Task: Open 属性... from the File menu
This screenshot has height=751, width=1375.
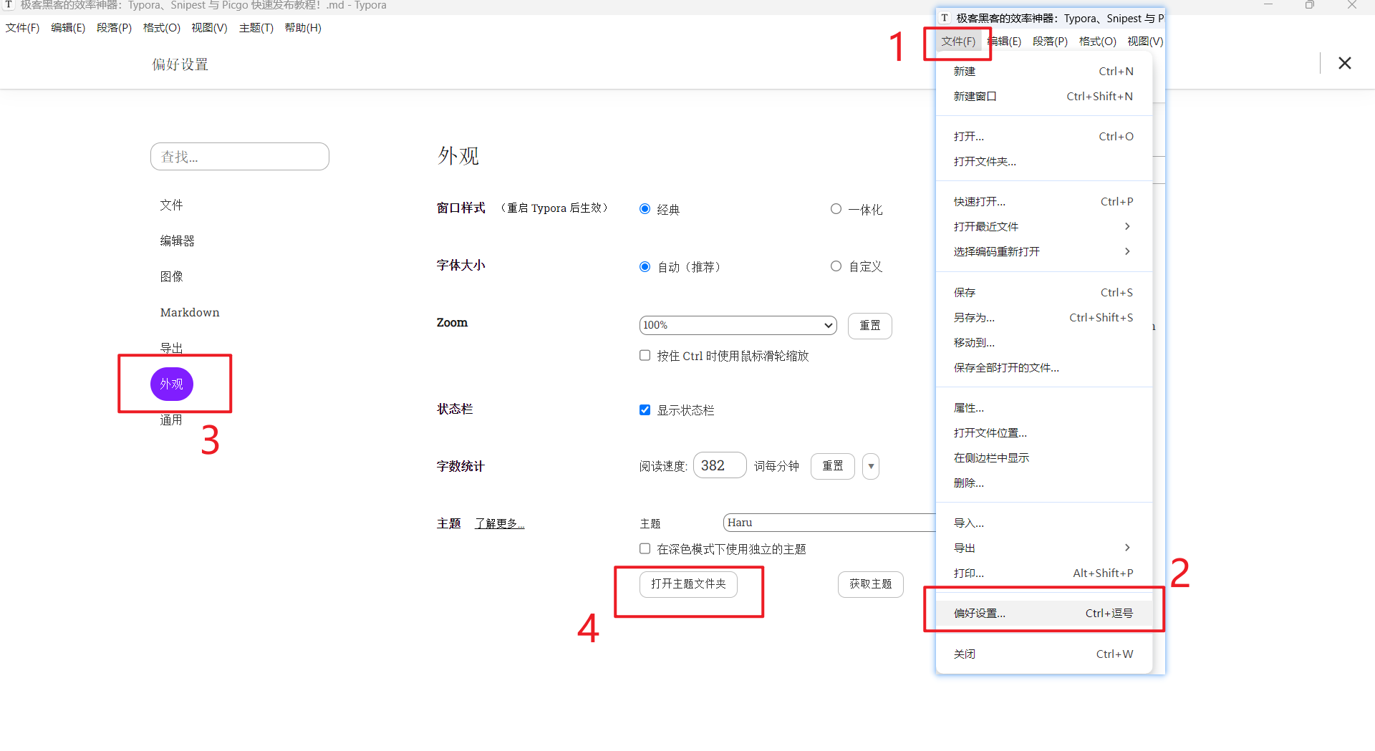Action: [x=1044, y=407]
